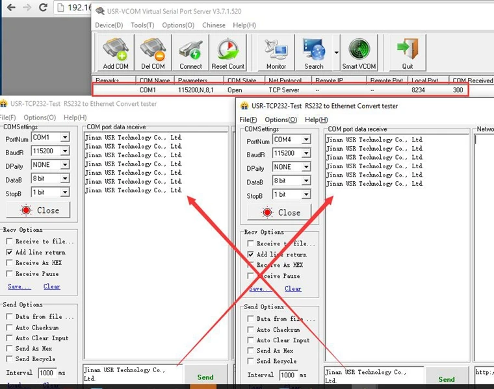Click Close port button in right window

click(x=279, y=212)
